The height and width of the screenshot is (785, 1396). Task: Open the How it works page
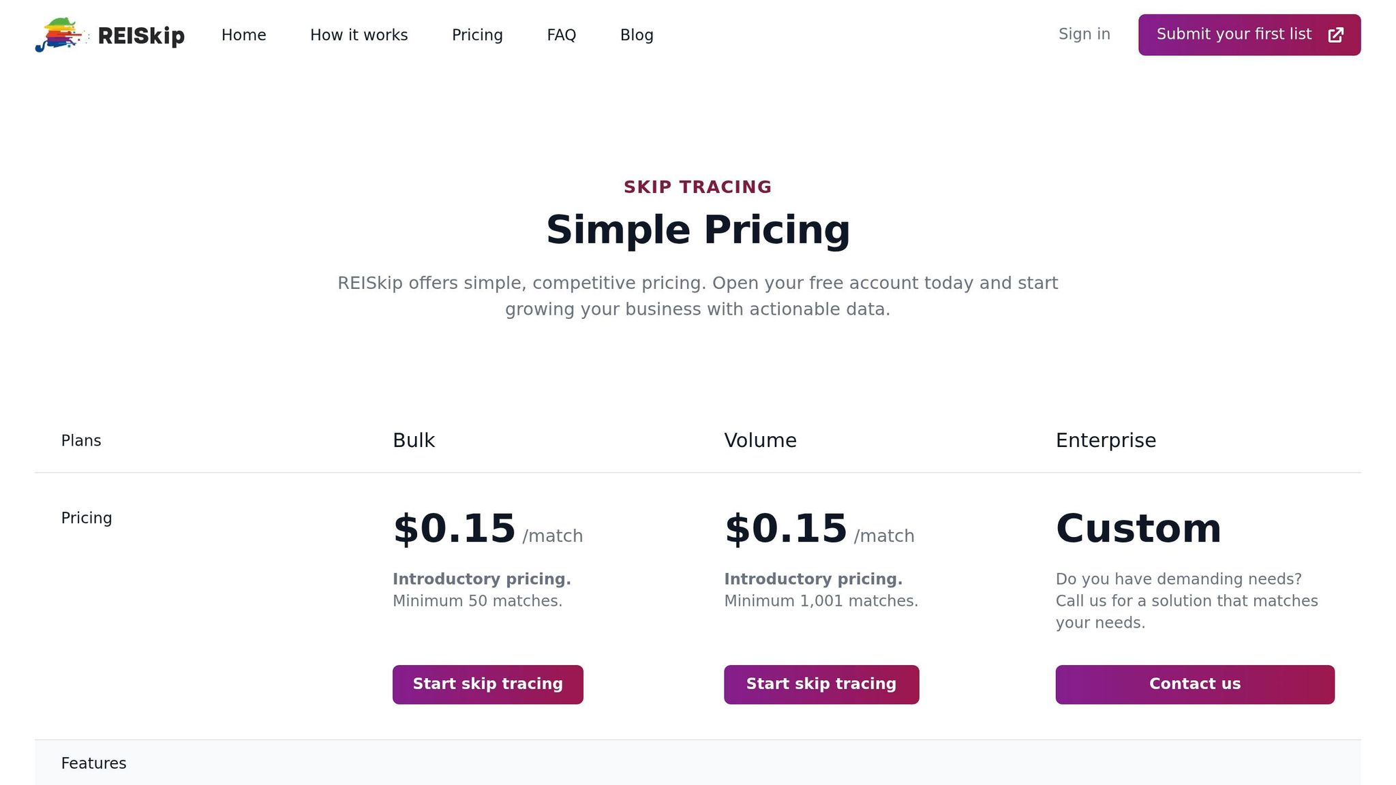[359, 35]
